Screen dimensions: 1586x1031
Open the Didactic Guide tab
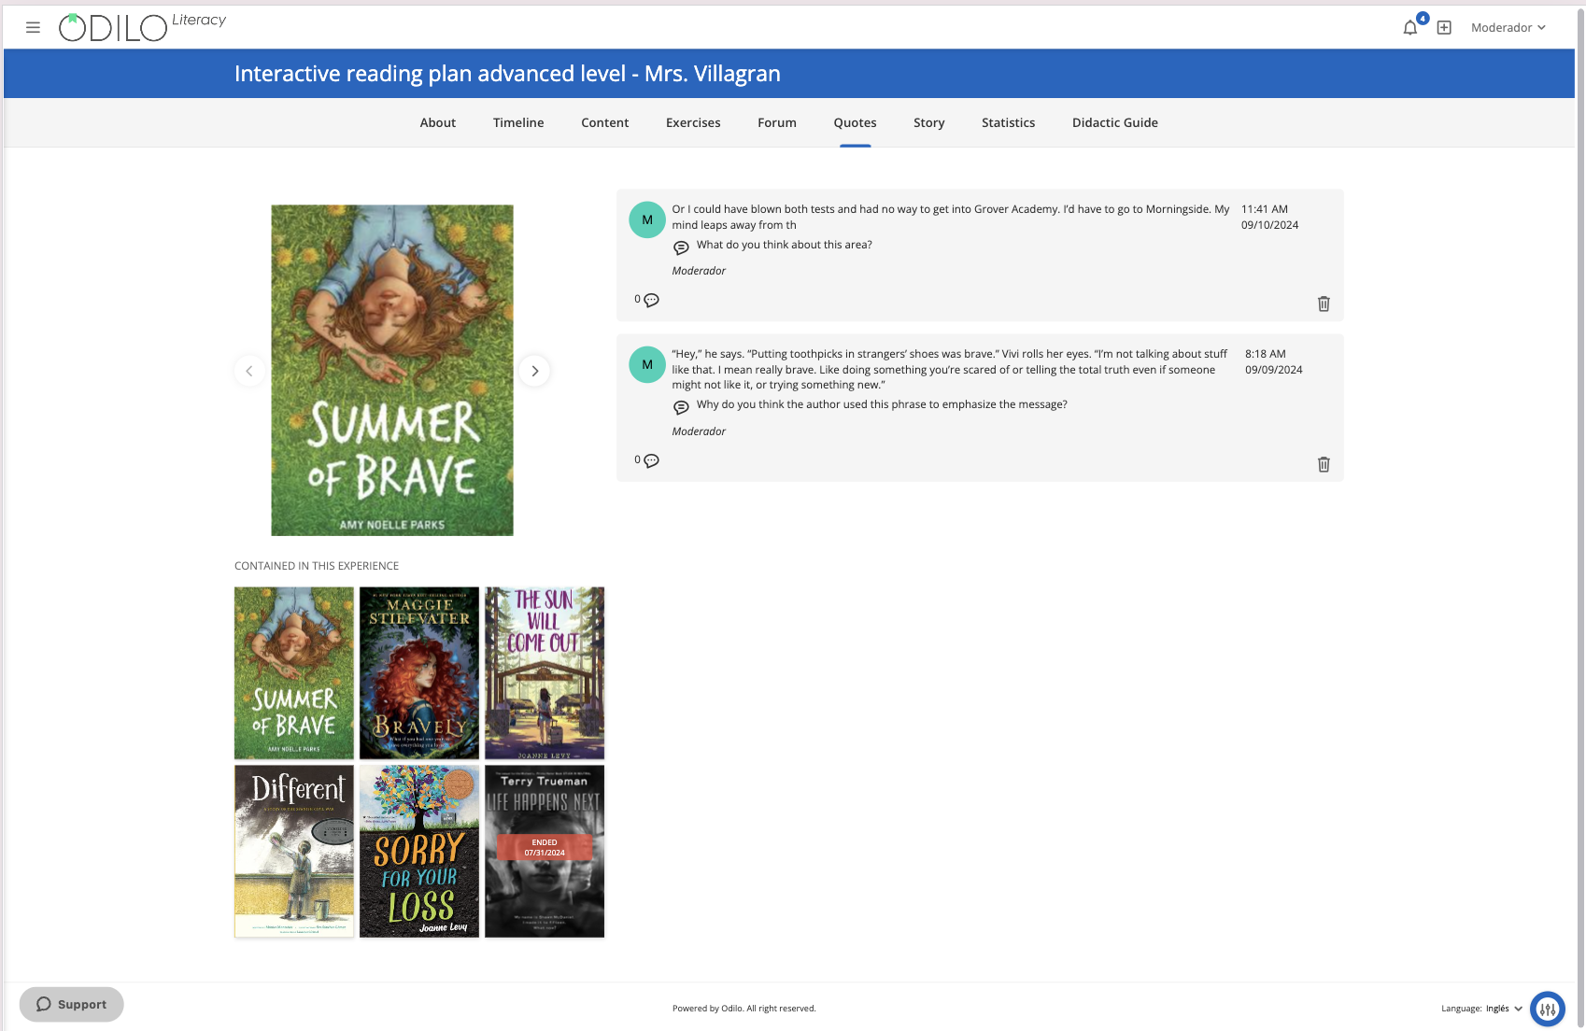(x=1115, y=122)
